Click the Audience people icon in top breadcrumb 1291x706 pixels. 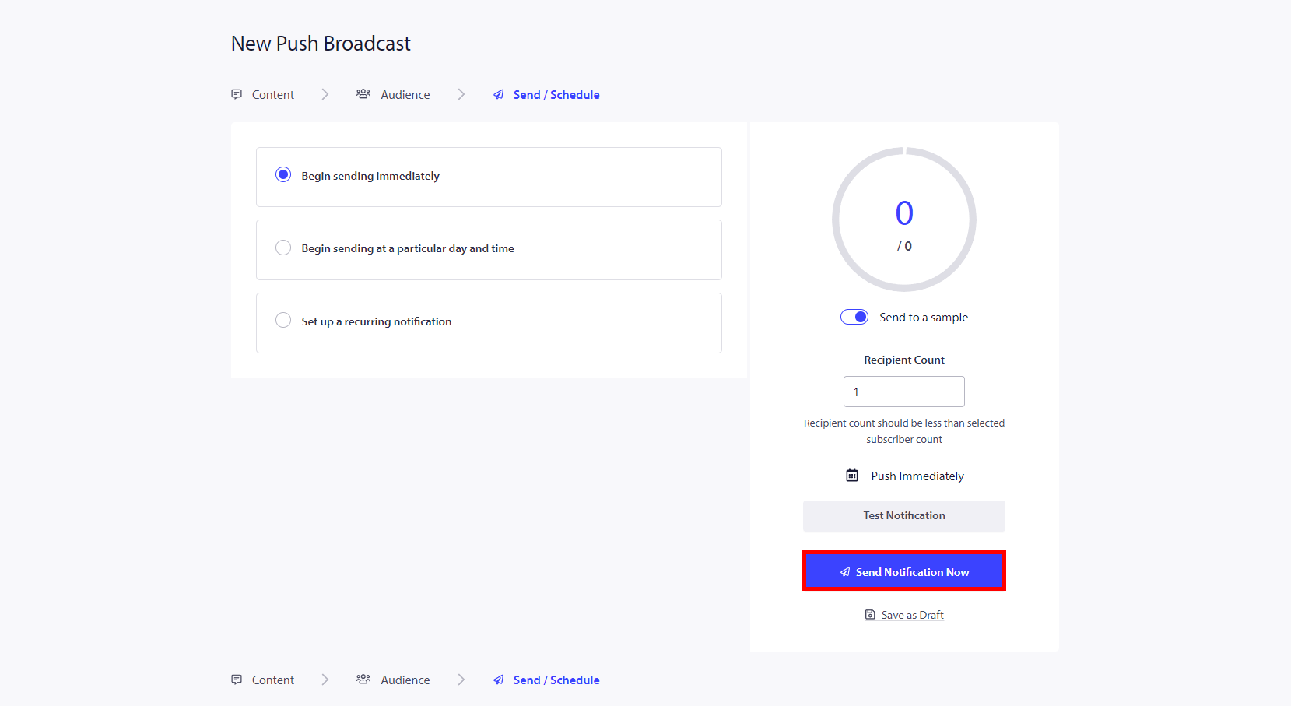[x=363, y=94]
